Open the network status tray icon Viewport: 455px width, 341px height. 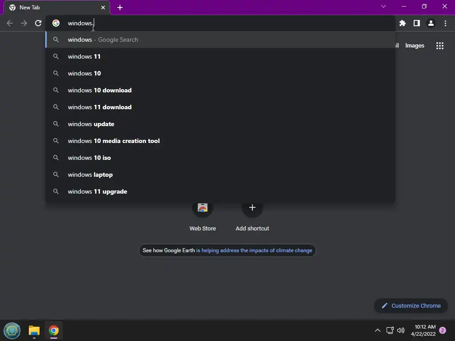[x=390, y=330]
